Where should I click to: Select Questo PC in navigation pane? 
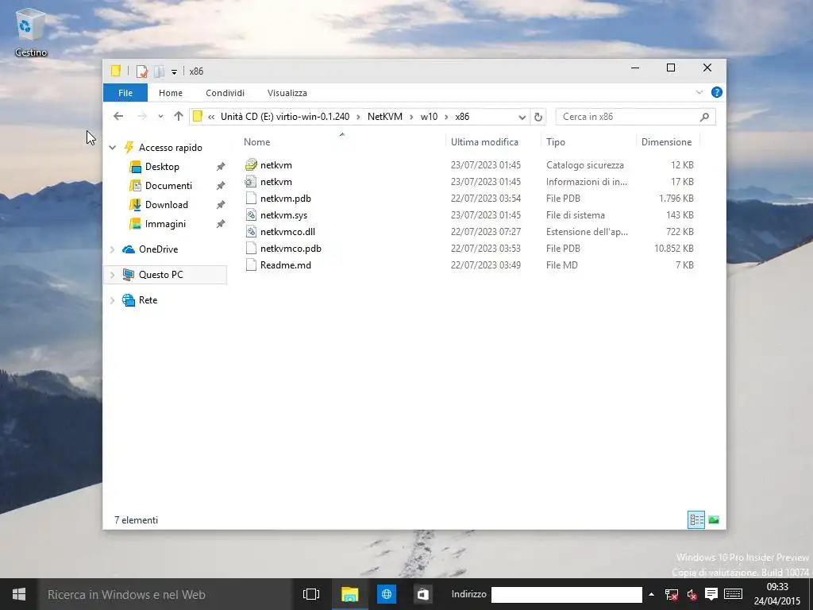coord(160,275)
